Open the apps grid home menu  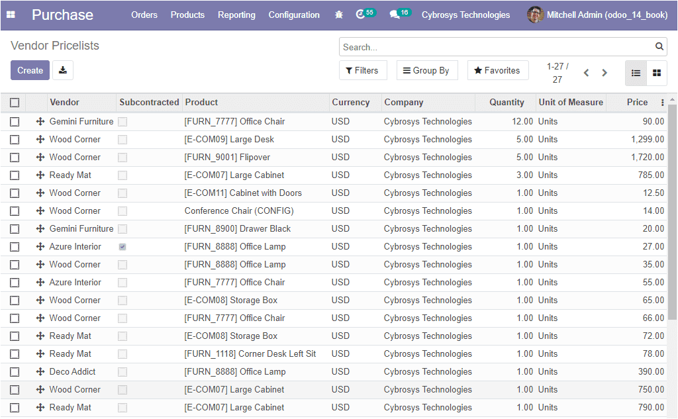pos(11,15)
